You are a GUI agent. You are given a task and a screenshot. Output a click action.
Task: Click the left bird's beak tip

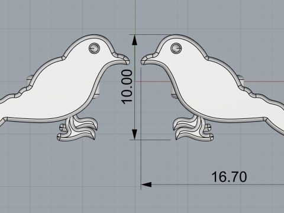coord(127,62)
